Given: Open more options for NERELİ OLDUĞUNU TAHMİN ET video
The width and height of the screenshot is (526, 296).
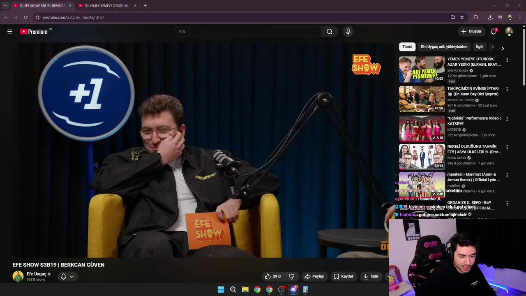Looking at the screenshot, I should point(507,147).
